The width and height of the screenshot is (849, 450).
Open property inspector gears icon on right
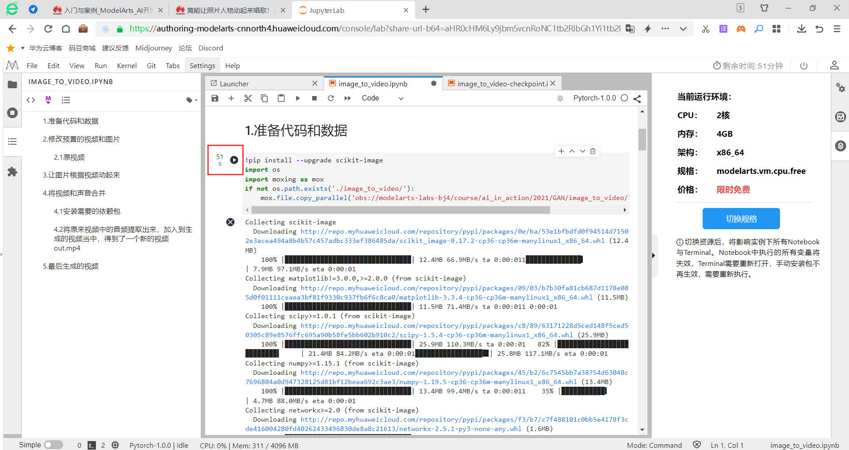(840, 87)
